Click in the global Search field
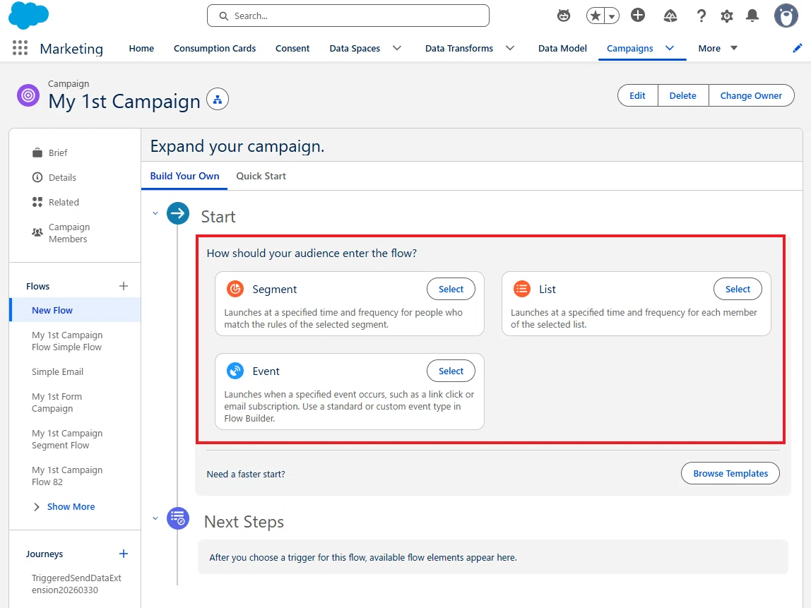Image resolution: width=811 pixels, height=608 pixels. [348, 16]
